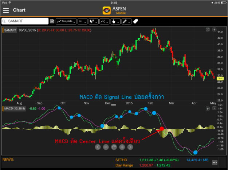Open the pointer hand cursor dropdown
Image resolution: width=228 pixels, height=170 pixels.
pos(115,21)
